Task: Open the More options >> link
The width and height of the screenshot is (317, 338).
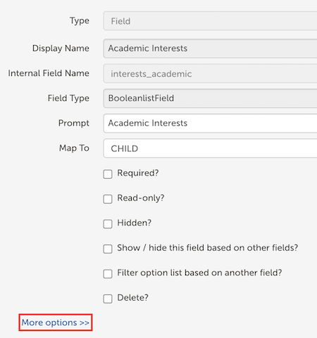Action: tap(56, 323)
